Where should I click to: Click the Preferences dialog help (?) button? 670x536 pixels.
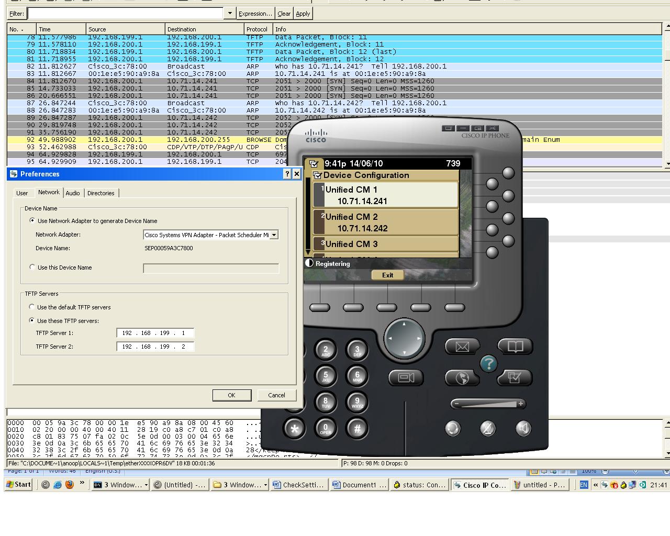point(287,174)
